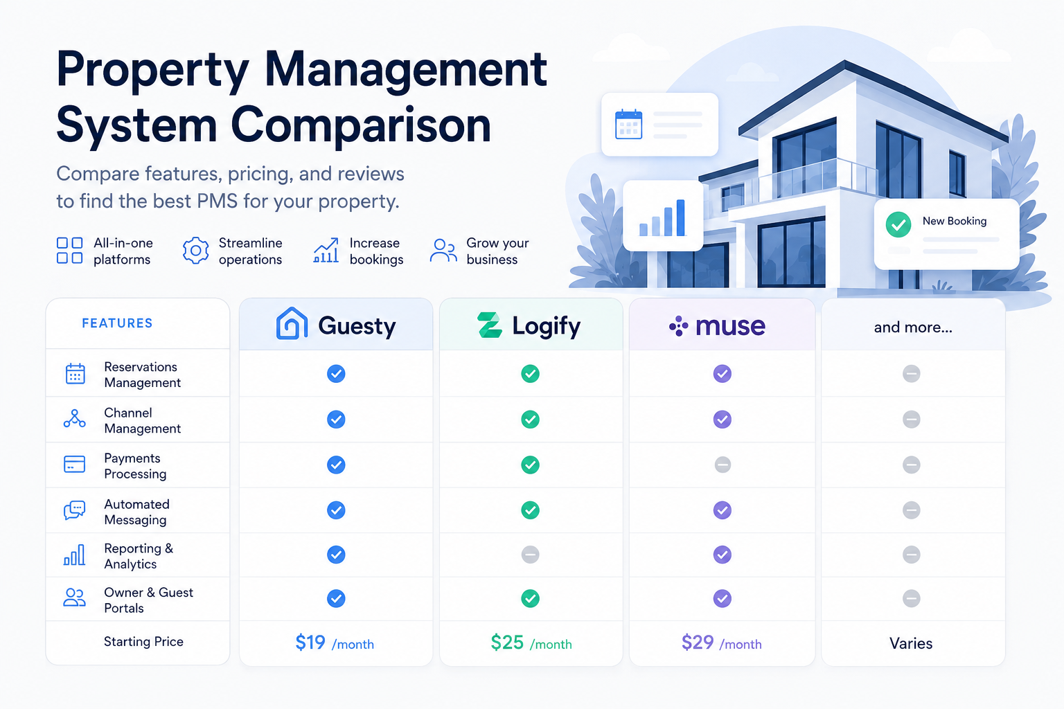Click muse's Reservations Management checkmark
The width and height of the screenshot is (1064, 709).
pos(722,374)
